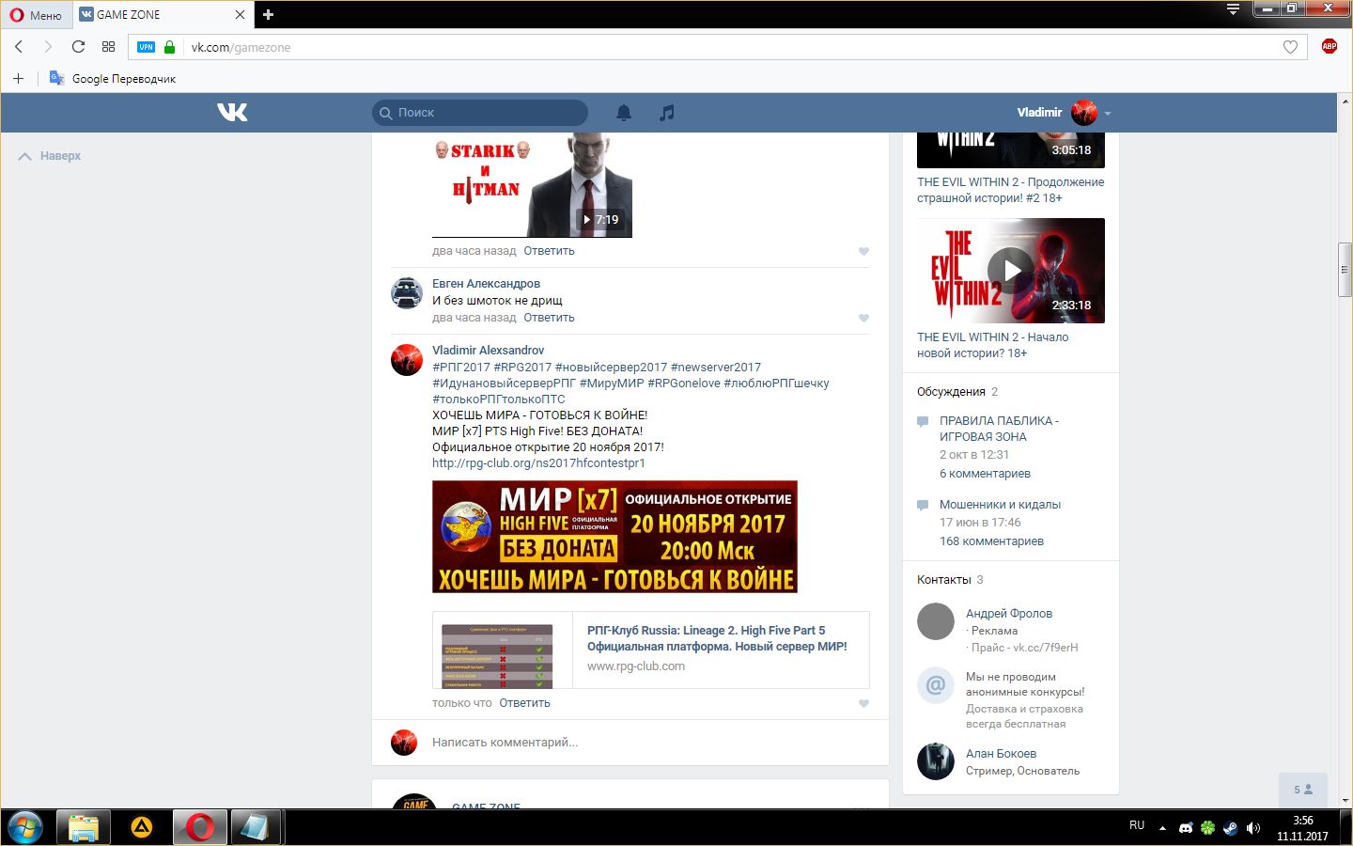Open the Windows Start button

point(25,827)
